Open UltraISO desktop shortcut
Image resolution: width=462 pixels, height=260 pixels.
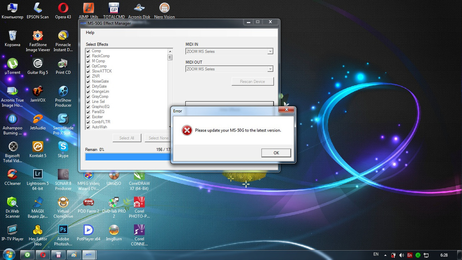click(x=114, y=177)
